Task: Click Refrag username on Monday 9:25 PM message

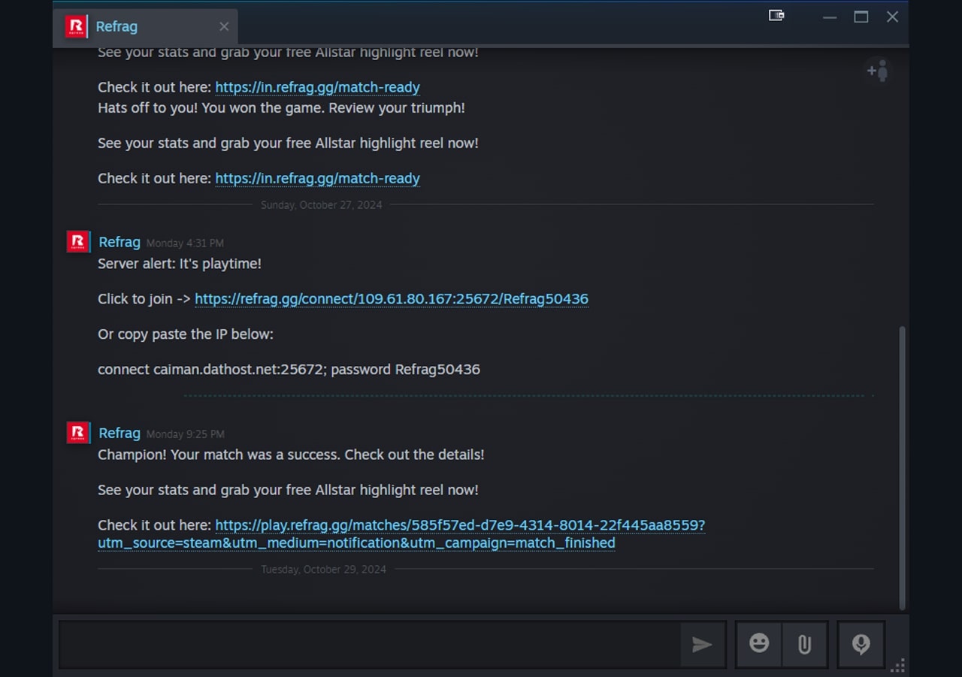Action: click(119, 433)
